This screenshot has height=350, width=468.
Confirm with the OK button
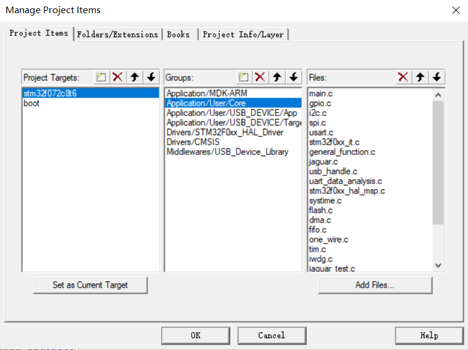(196, 336)
